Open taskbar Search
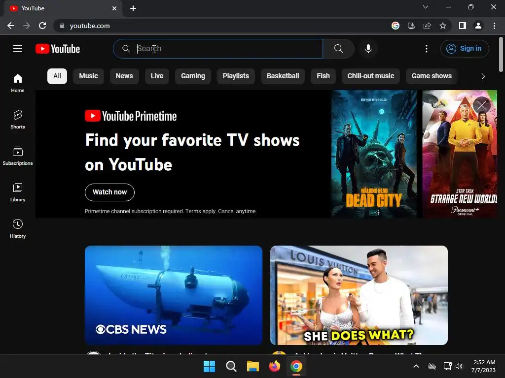The image size is (505, 378). pos(231,366)
